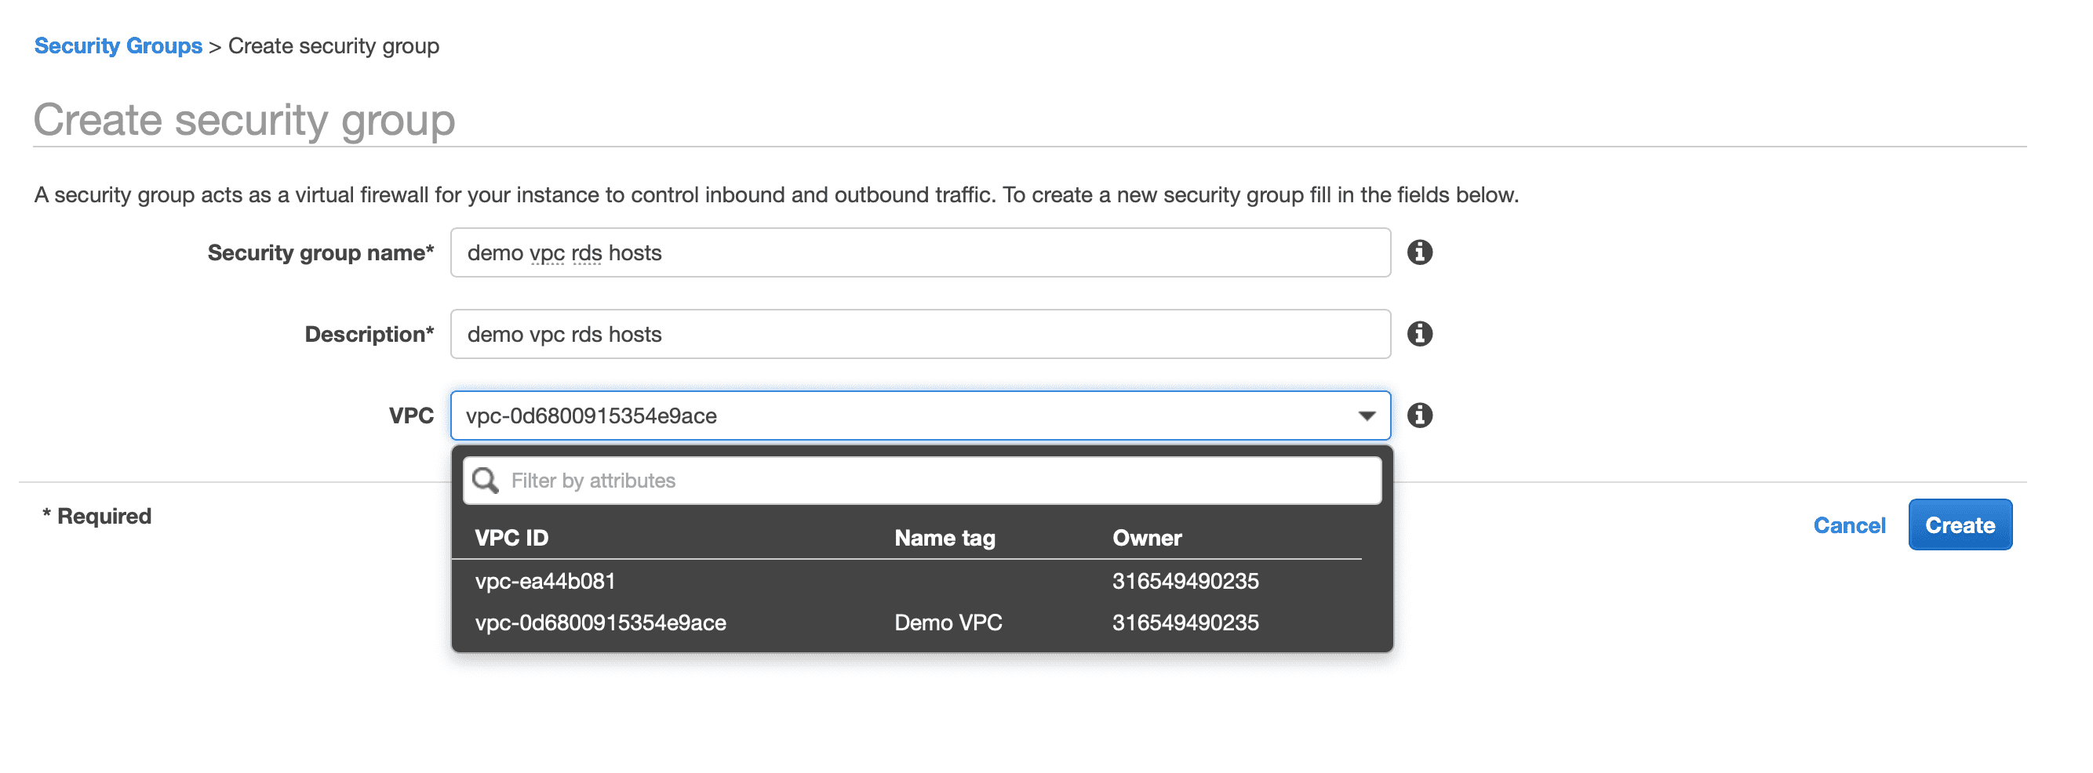Click the Create button
This screenshot has width=2093, height=773.
point(1959,524)
